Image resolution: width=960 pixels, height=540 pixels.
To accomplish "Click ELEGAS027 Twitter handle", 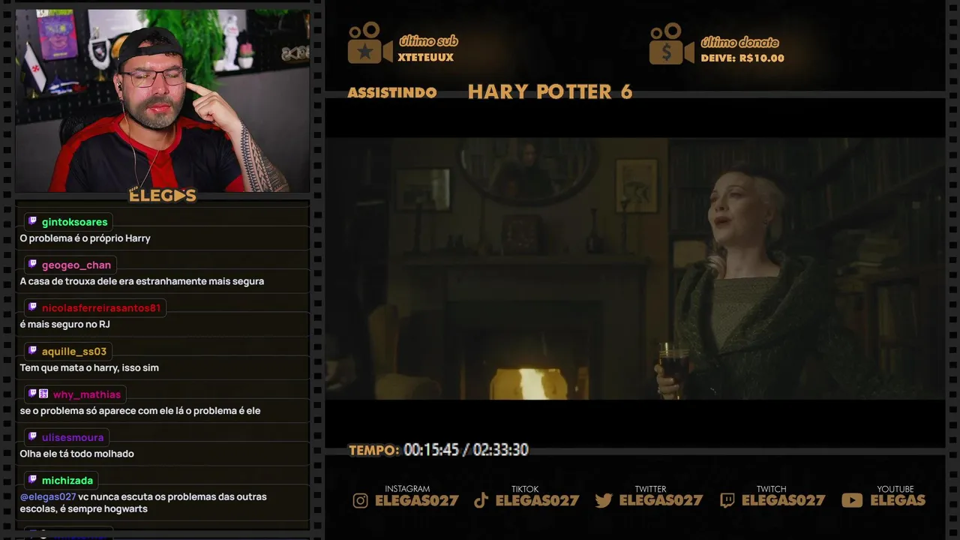I will tap(661, 501).
